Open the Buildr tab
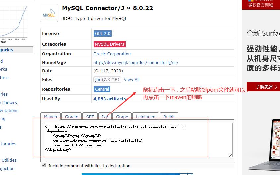The width and height of the screenshot is (280, 175). (x=169, y=117)
